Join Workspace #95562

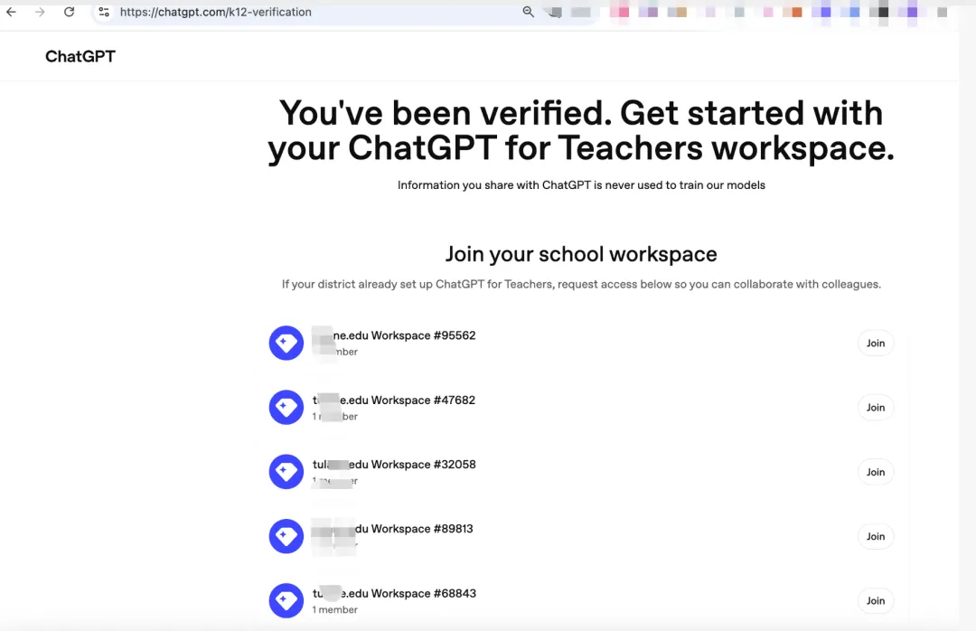pyautogui.click(x=875, y=344)
